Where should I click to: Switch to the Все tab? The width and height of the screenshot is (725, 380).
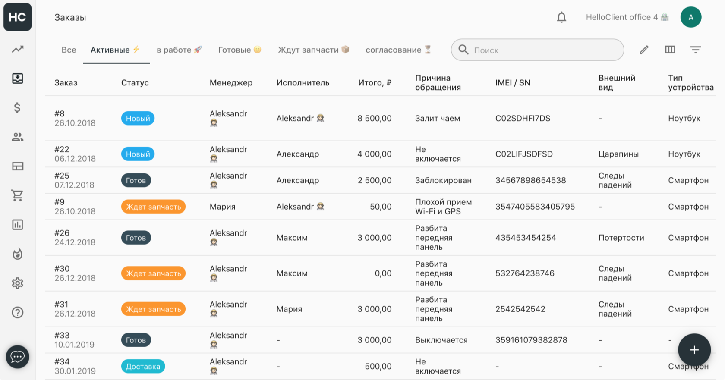click(69, 50)
